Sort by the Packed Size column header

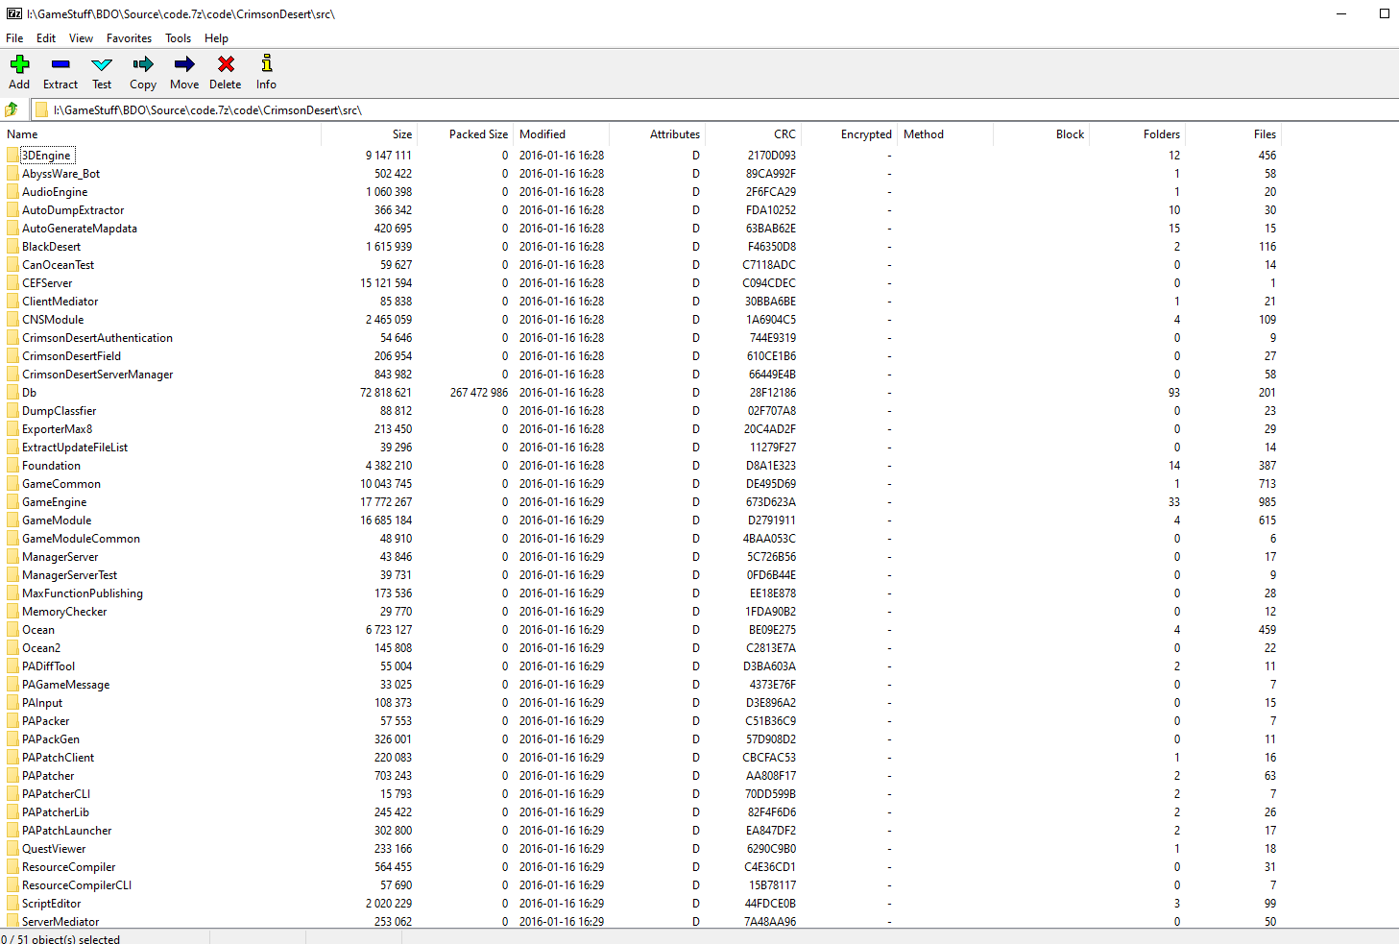click(x=466, y=134)
